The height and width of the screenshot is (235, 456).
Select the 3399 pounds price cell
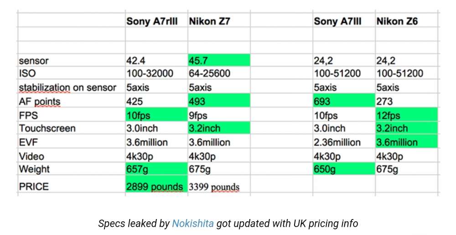[214, 187]
